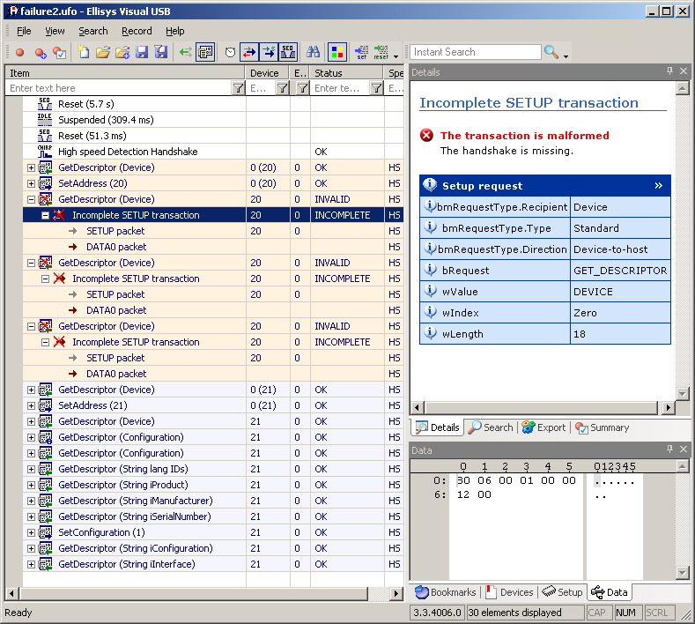Expand the first GetDescriptor (Device) row
Viewport: 695px width, 624px height.
[31, 167]
